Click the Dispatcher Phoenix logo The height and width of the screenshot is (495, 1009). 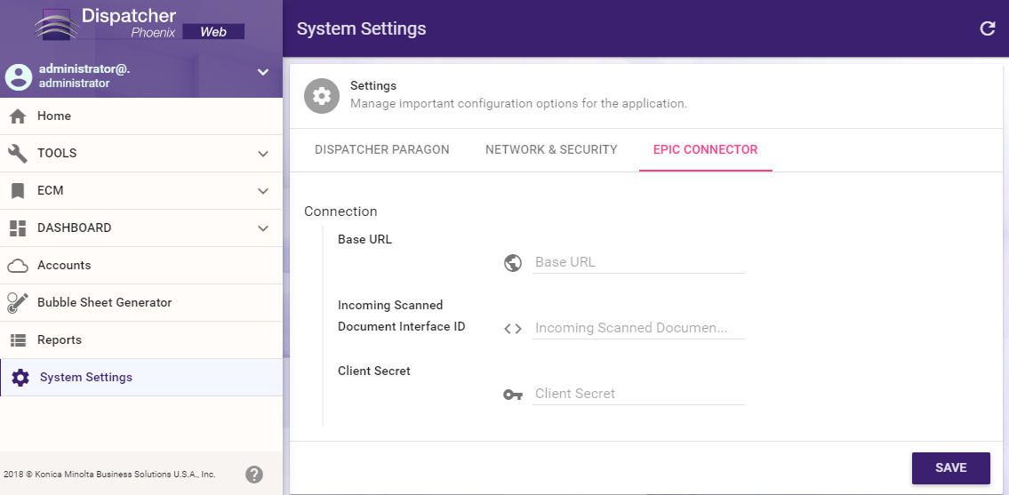click(139, 23)
